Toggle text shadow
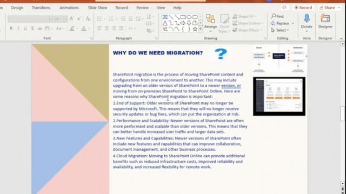346x194 pixels. (x=32, y=29)
